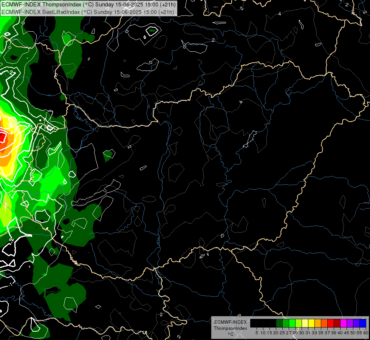Click the legend tick label 20
The width and height of the screenshot is (370, 340).
[276, 333]
